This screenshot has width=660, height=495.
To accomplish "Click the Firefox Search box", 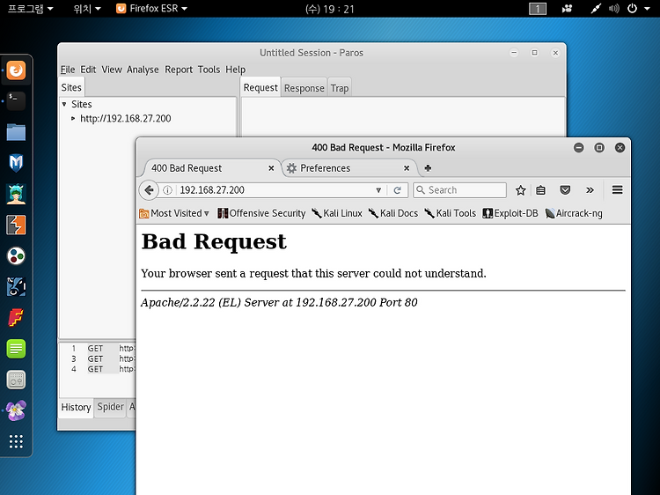I will click(459, 190).
